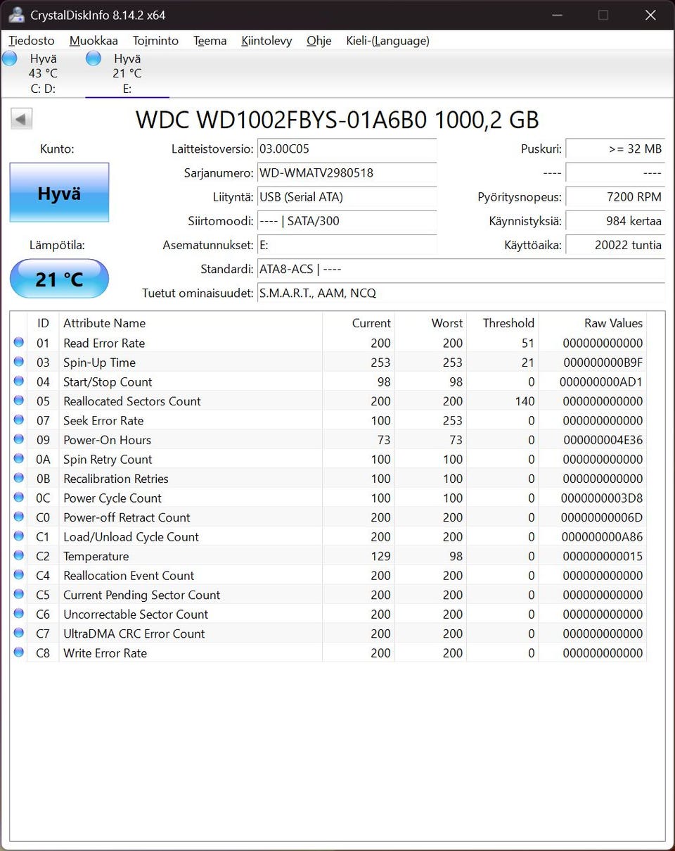Click status orb for Write Error Rate
Image resolution: width=675 pixels, height=851 pixels.
tap(18, 653)
